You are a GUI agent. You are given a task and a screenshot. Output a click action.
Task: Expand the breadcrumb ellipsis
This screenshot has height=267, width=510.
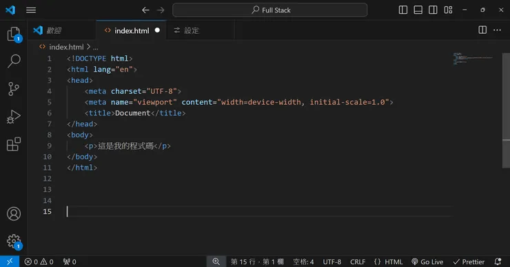(x=95, y=48)
